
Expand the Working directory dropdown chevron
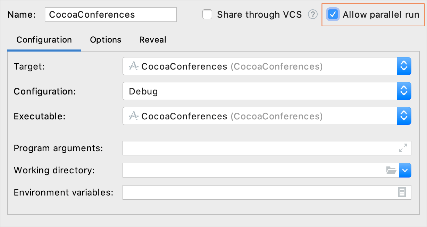[x=405, y=170]
